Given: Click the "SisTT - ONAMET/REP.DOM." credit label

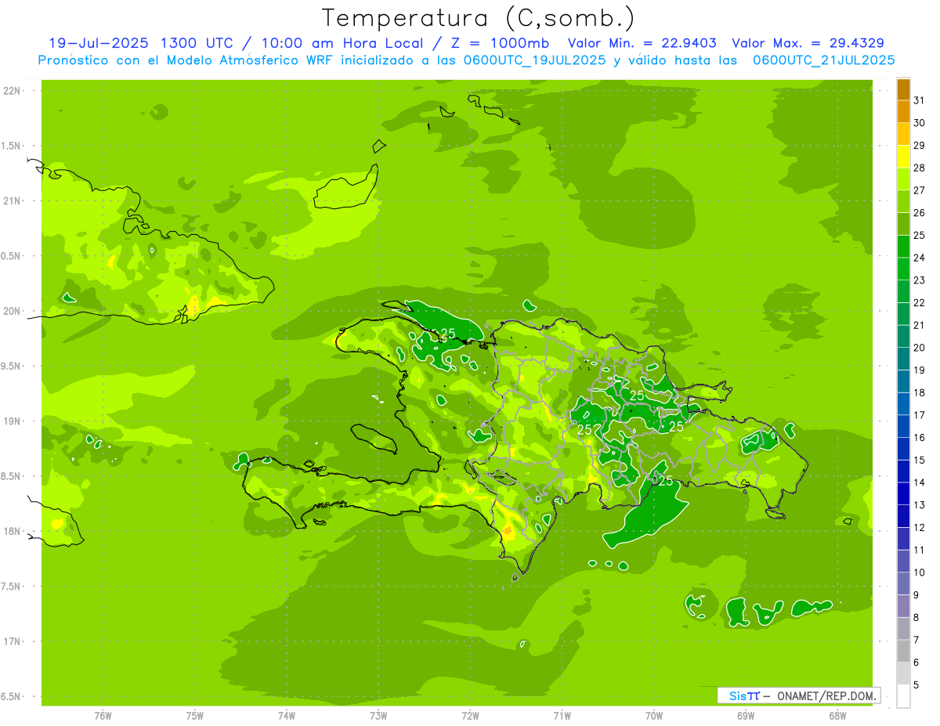Looking at the screenshot, I should [x=799, y=695].
